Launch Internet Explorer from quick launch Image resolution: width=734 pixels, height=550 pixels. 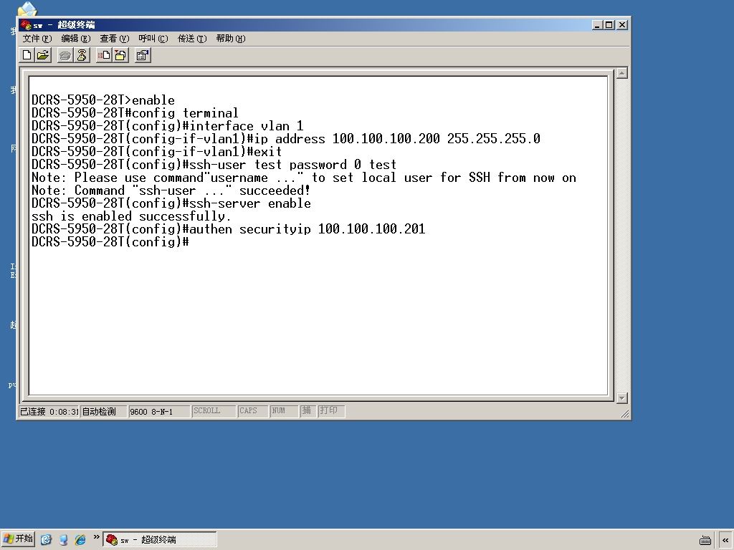(x=80, y=540)
